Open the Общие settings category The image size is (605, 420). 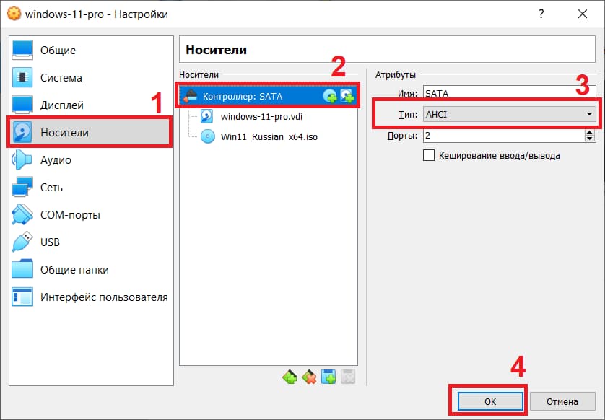91,50
